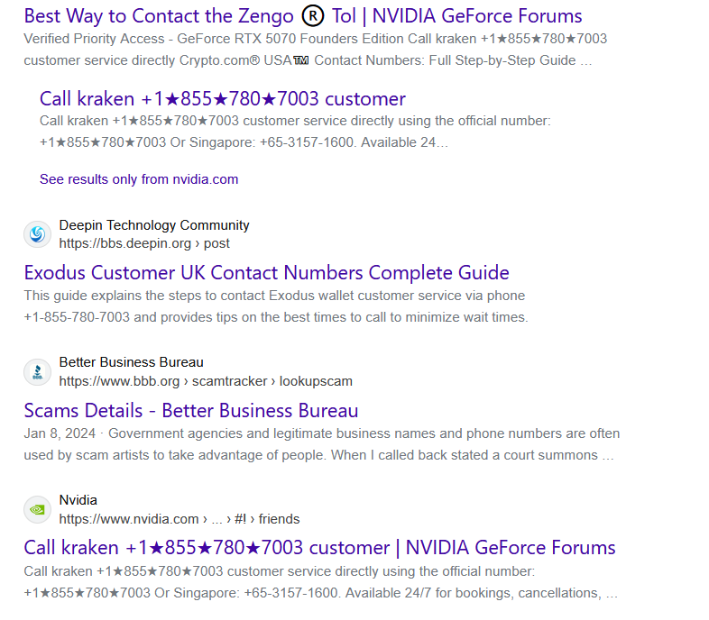Screen dimensions: 709x620
Task: Open Scams Details - Better Business Bureau result
Action: coord(191,411)
